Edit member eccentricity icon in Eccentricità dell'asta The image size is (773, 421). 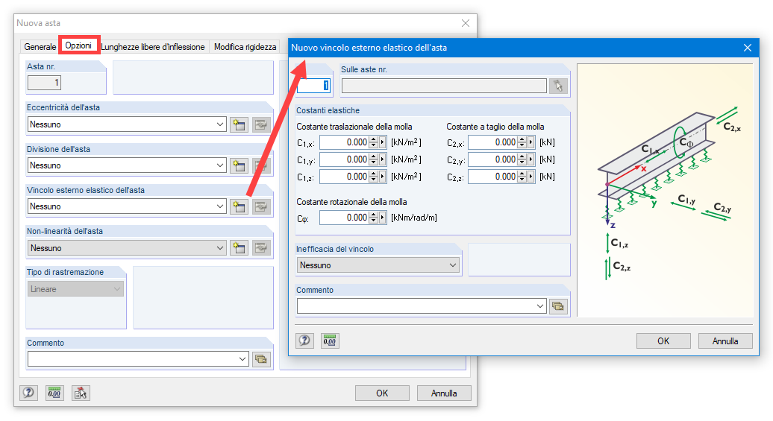[x=261, y=124]
